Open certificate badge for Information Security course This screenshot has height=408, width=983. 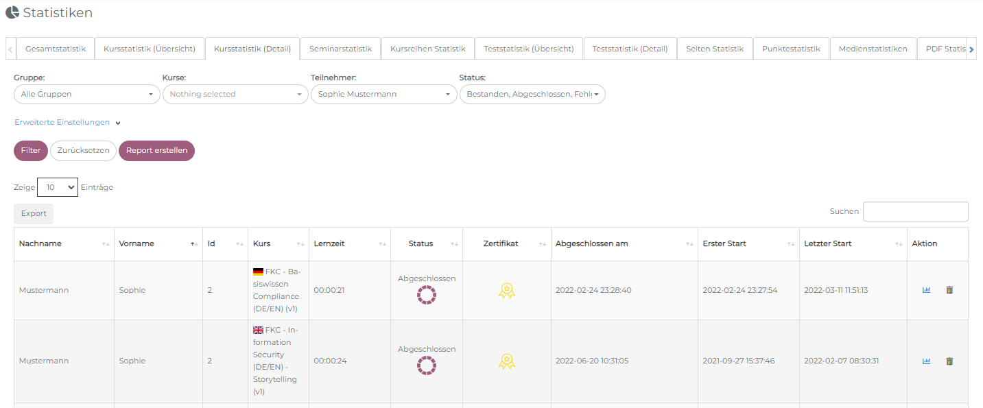pos(506,361)
